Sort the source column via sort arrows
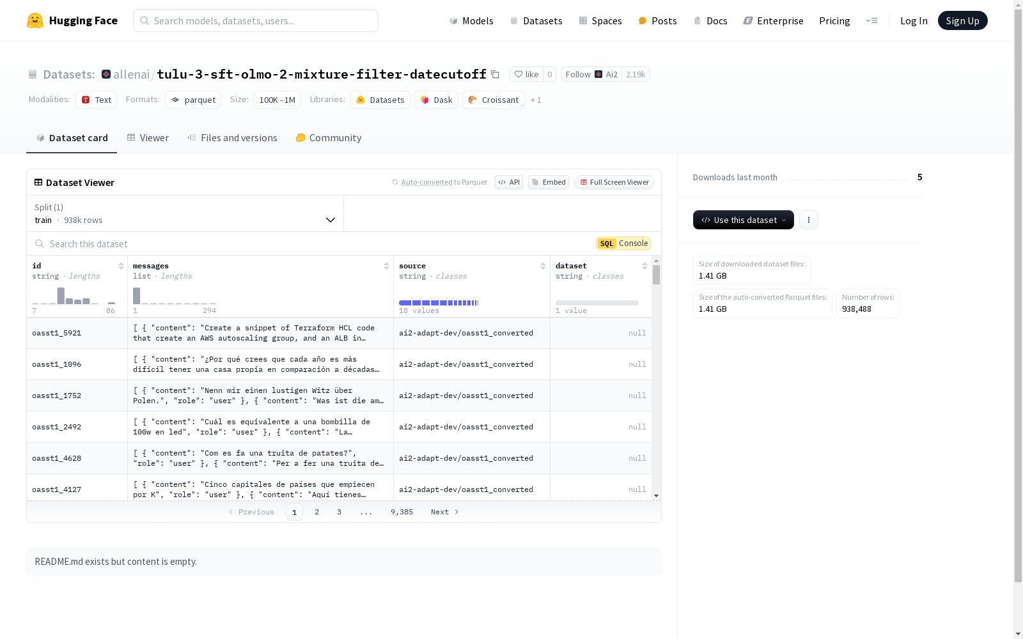 pyautogui.click(x=543, y=266)
